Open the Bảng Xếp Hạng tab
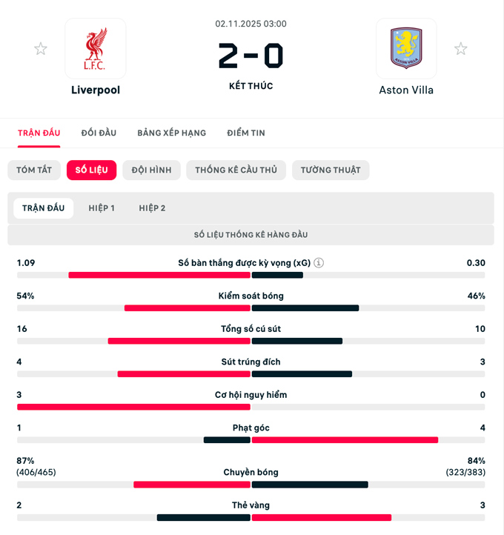Image resolution: width=504 pixels, height=535 pixels. 171,133
